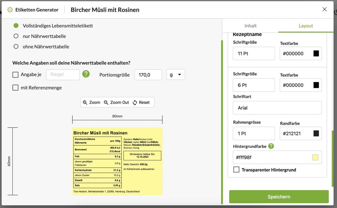Open the help tooltip next to Riegel field
The image size is (337, 208).
[x=86, y=74]
